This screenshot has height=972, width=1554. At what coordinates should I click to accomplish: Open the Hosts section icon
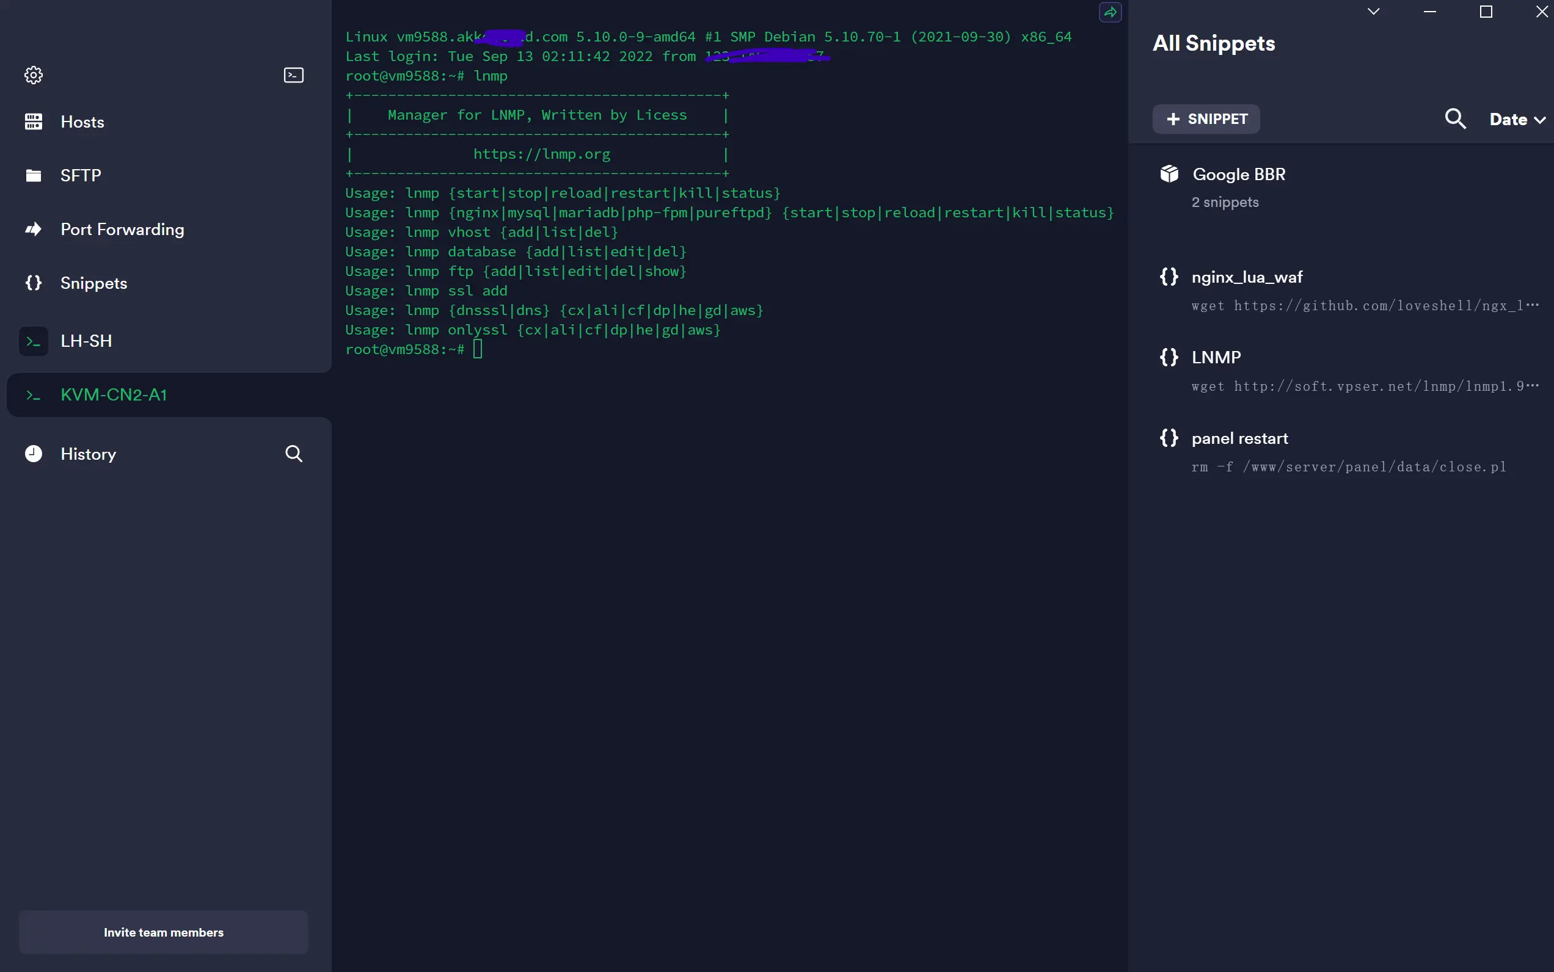pos(32,122)
